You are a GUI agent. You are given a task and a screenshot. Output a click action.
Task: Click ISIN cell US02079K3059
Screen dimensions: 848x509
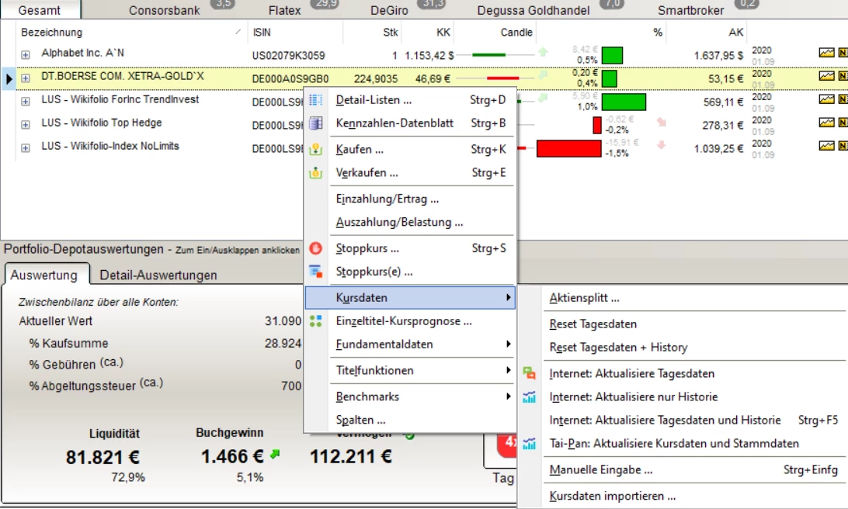(x=289, y=55)
